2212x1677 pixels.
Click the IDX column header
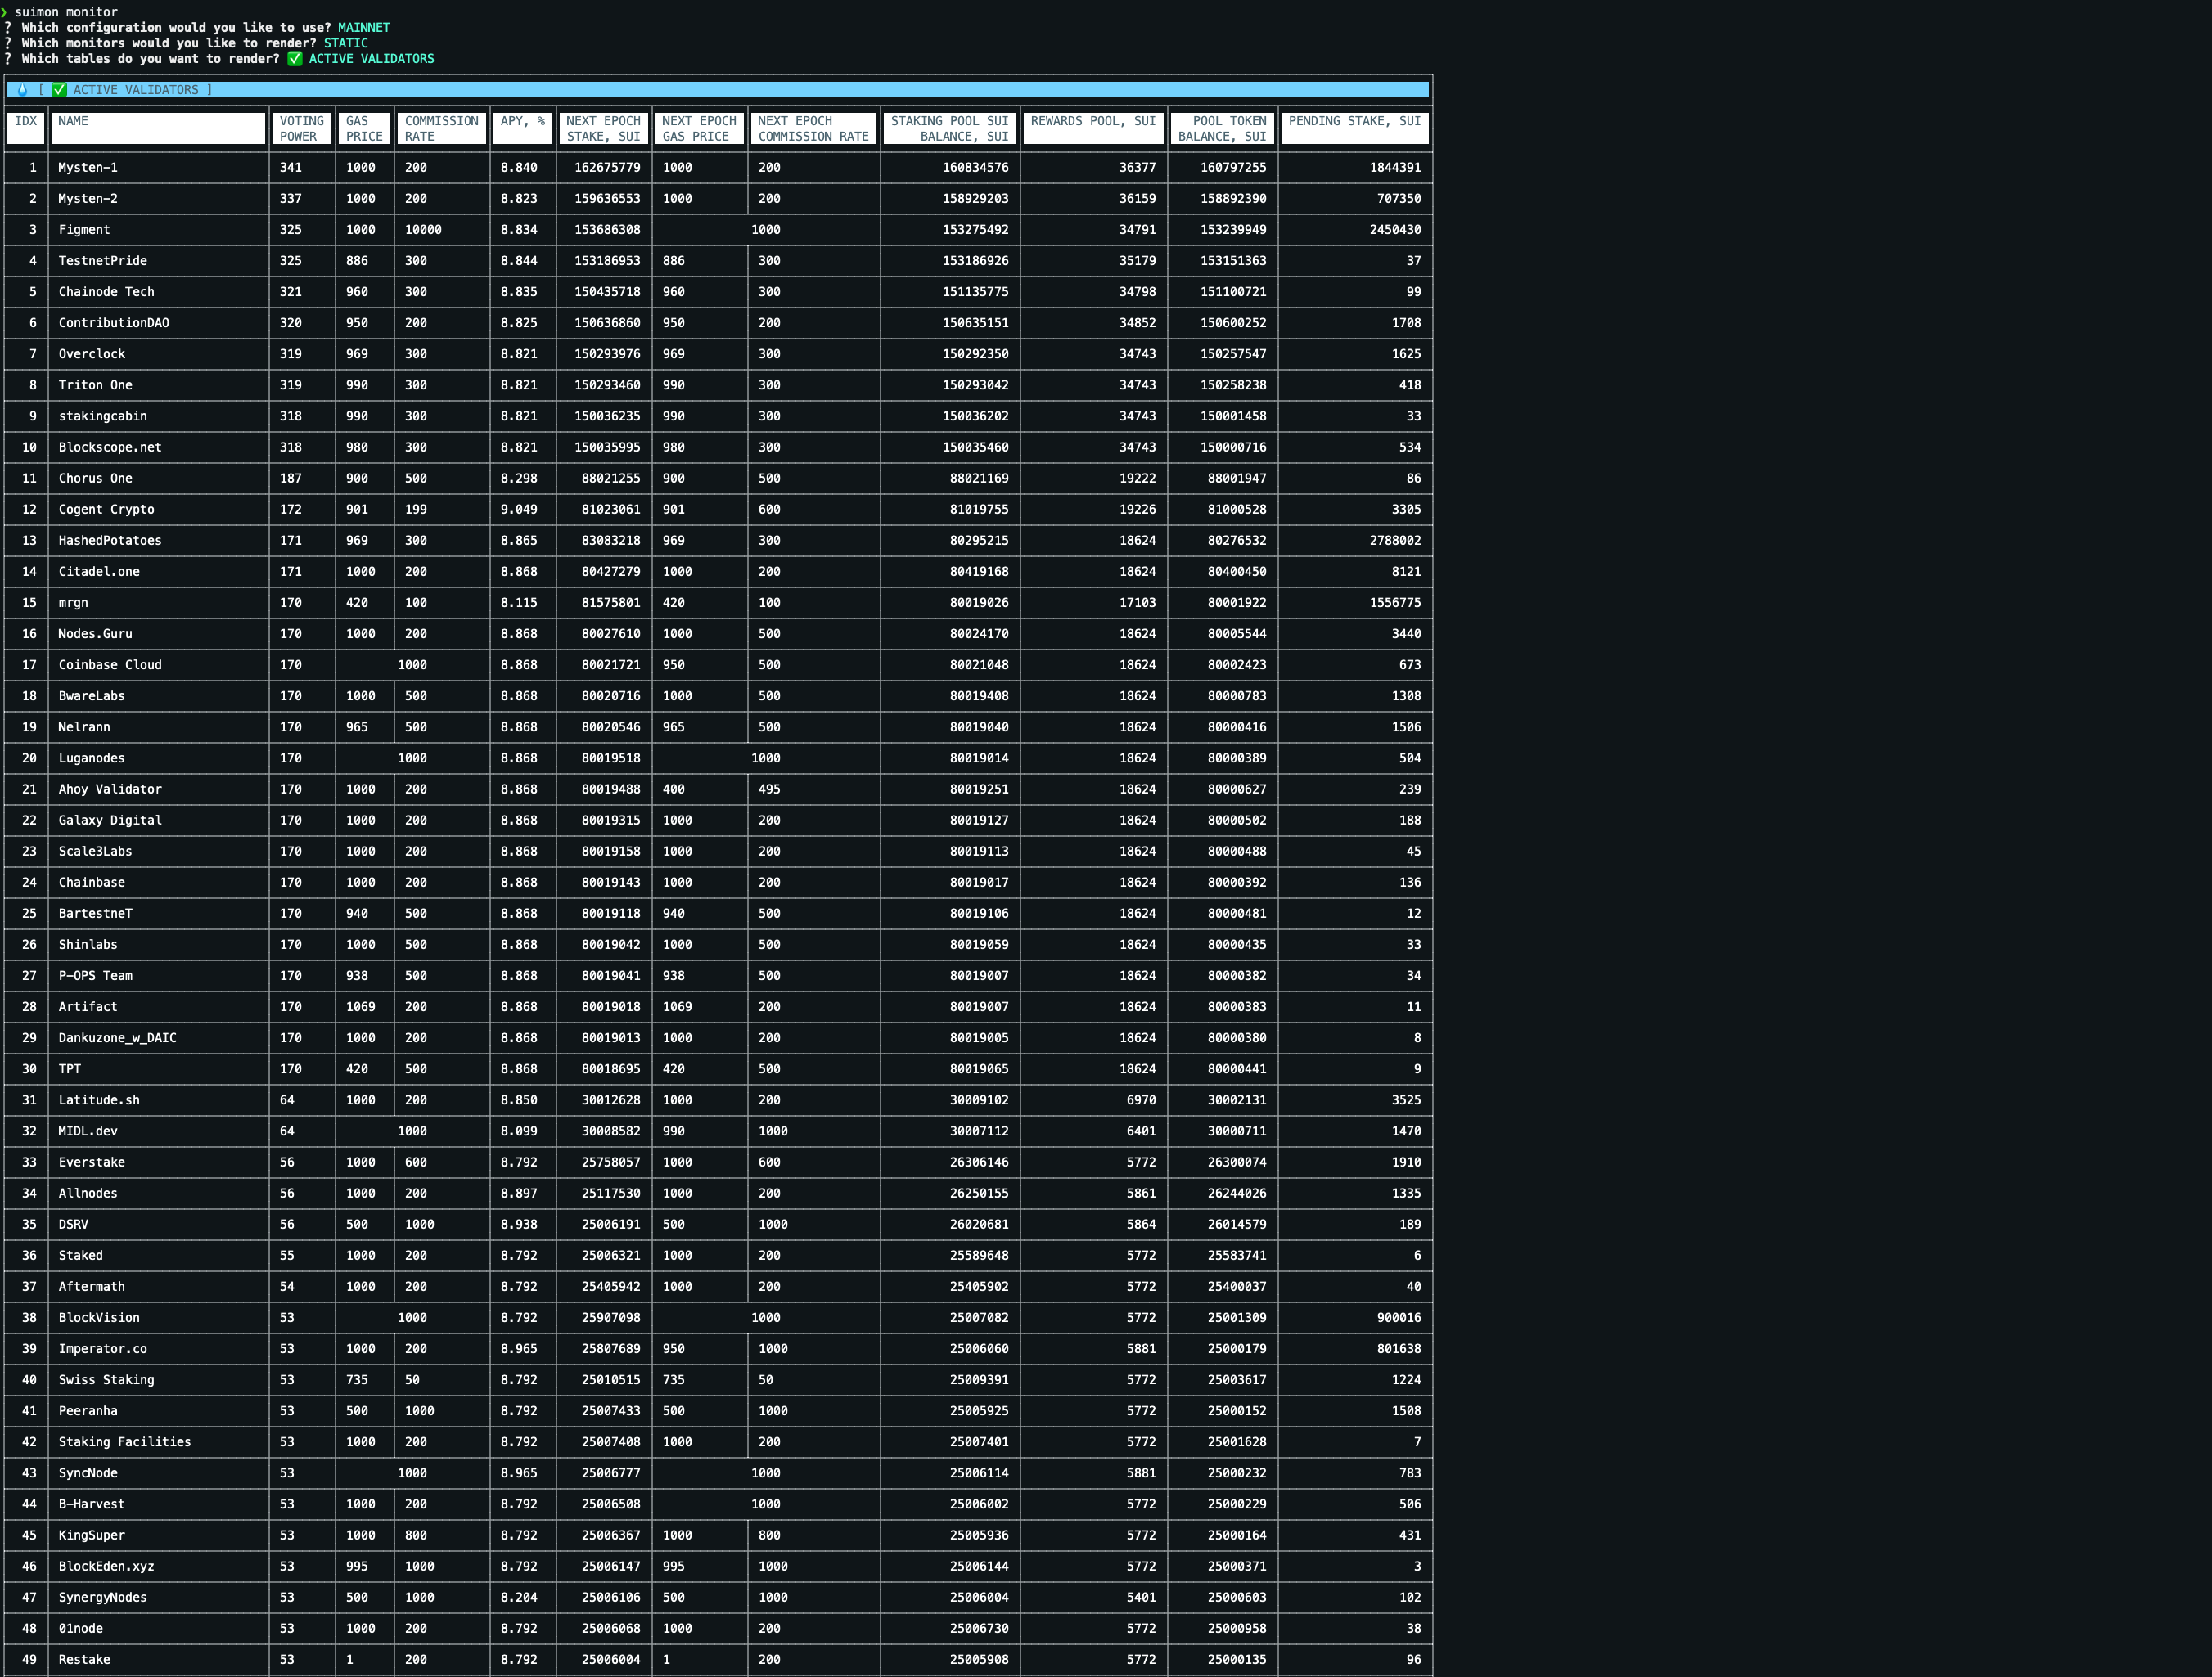point(26,121)
